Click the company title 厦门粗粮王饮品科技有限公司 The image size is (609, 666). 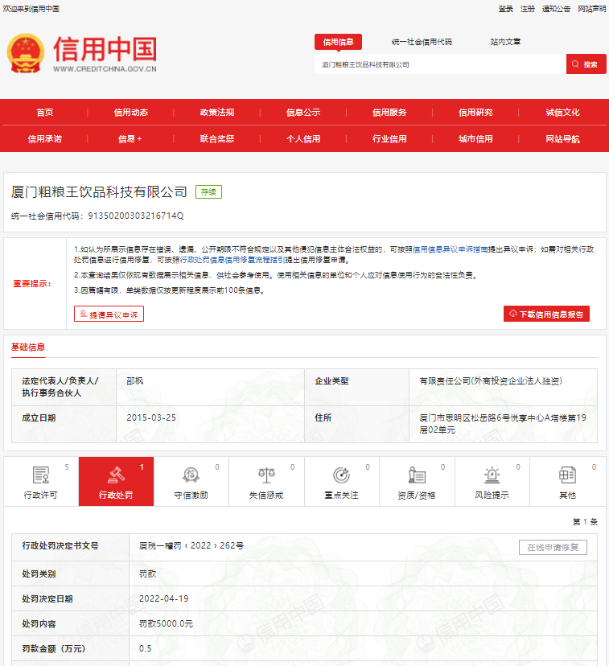click(x=99, y=192)
